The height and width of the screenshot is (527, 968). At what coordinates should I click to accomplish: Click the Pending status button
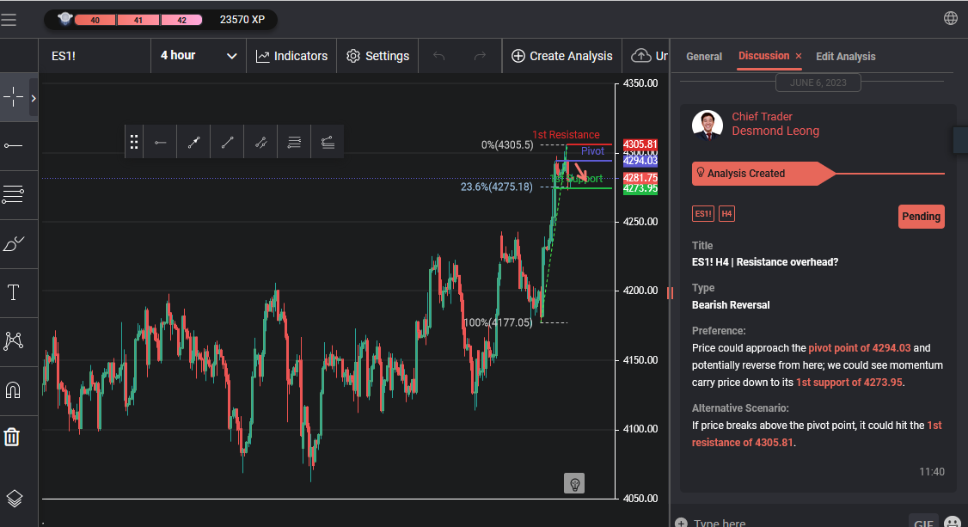click(921, 217)
